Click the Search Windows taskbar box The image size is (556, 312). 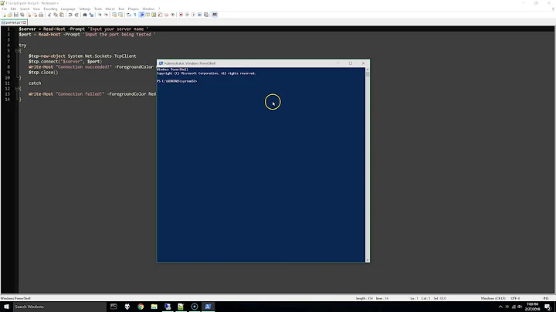[x=59, y=307]
